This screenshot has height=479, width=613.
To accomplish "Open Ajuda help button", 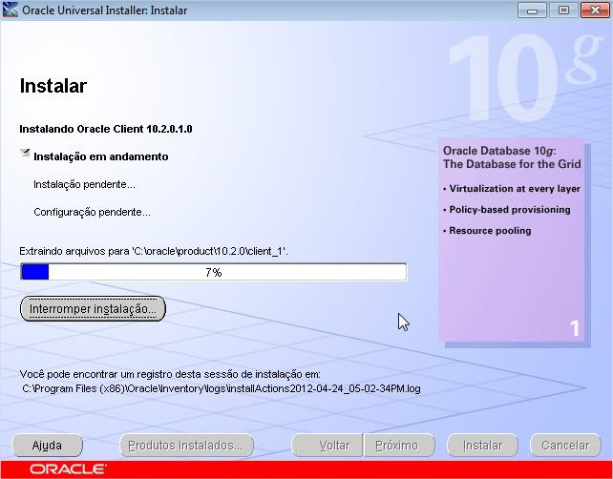I will coord(48,446).
